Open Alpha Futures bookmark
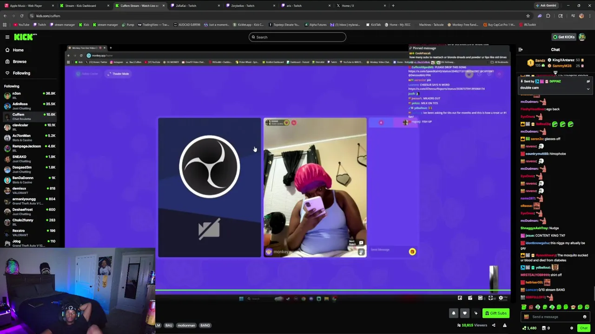 coord(316,25)
